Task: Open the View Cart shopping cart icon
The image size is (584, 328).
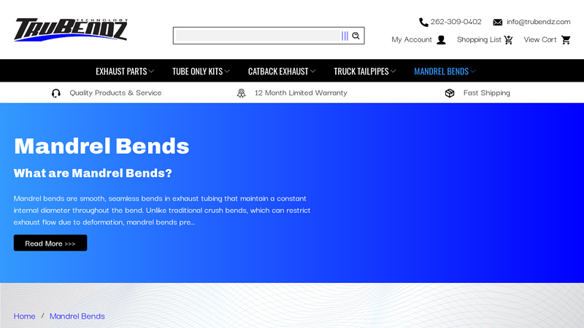Action: pyautogui.click(x=566, y=40)
